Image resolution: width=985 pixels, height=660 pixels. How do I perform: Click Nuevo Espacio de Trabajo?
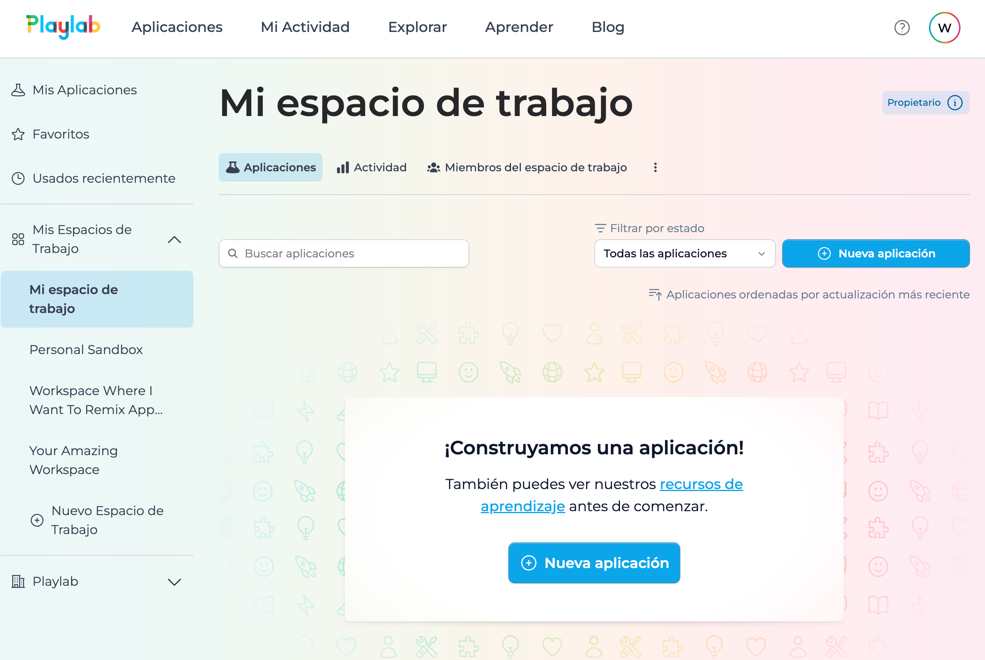[x=97, y=520]
